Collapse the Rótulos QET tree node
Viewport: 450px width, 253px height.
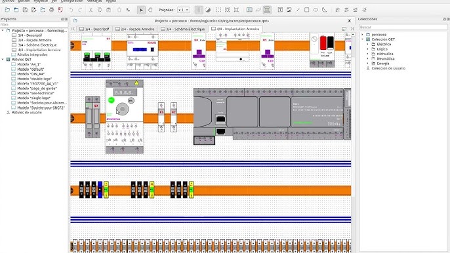(3, 60)
